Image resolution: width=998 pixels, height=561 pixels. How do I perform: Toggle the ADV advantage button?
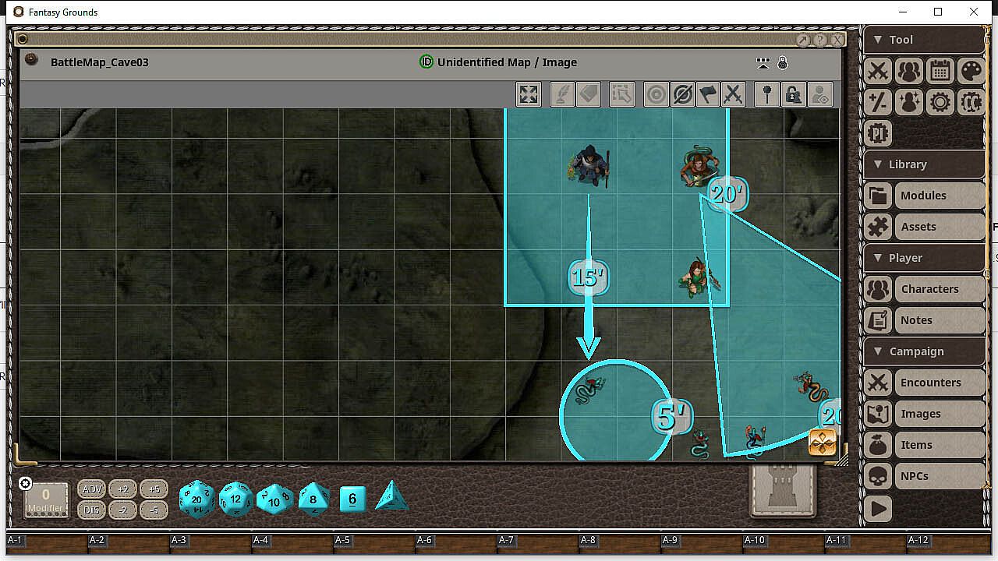pos(92,489)
